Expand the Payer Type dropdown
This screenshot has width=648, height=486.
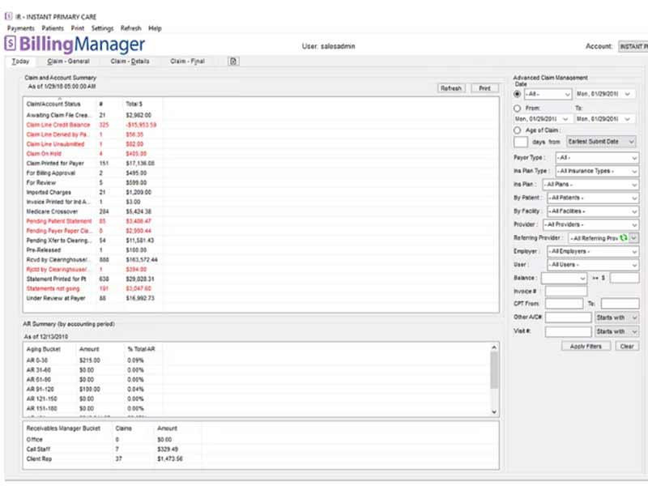597,158
